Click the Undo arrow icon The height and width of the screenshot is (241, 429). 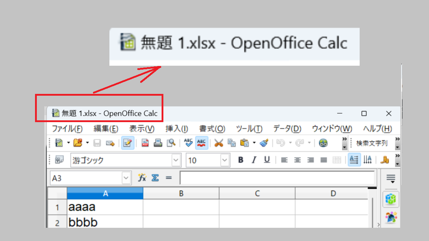pyautogui.click(x=281, y=143)
